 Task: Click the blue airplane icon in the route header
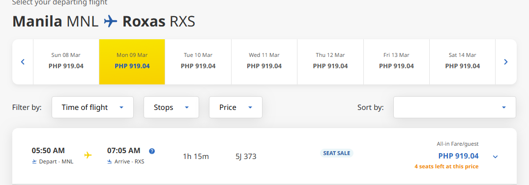click(x=110, y=22)
